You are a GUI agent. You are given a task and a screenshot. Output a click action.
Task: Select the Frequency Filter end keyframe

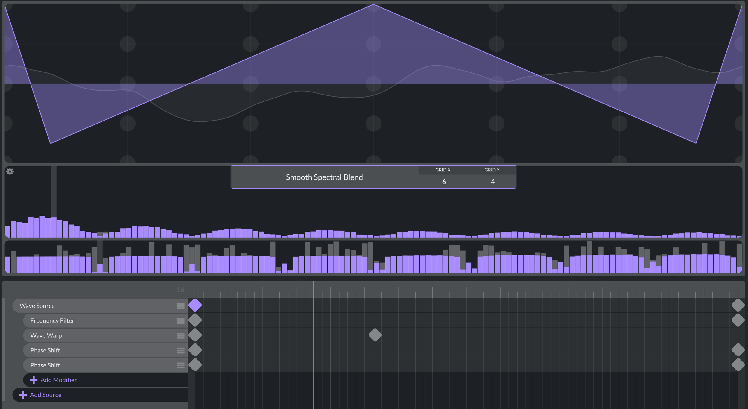click(738, 320)
